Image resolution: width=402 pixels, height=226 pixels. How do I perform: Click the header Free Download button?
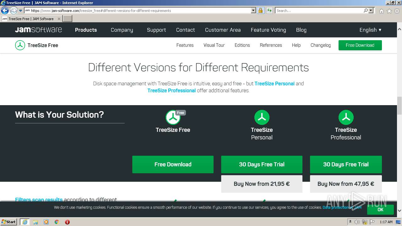pyautogui.click(x=360, y=45)
